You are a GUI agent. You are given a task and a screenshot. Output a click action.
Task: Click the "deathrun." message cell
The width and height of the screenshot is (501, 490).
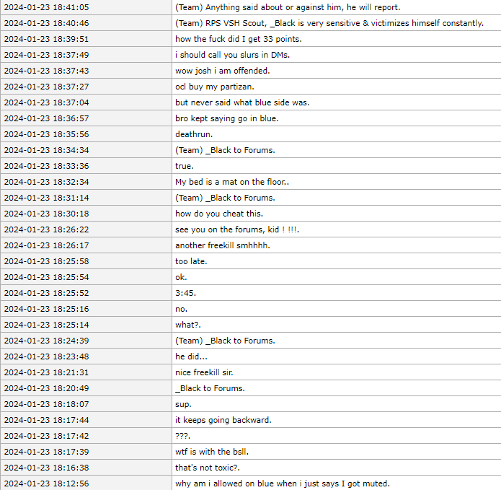[195, 134]
